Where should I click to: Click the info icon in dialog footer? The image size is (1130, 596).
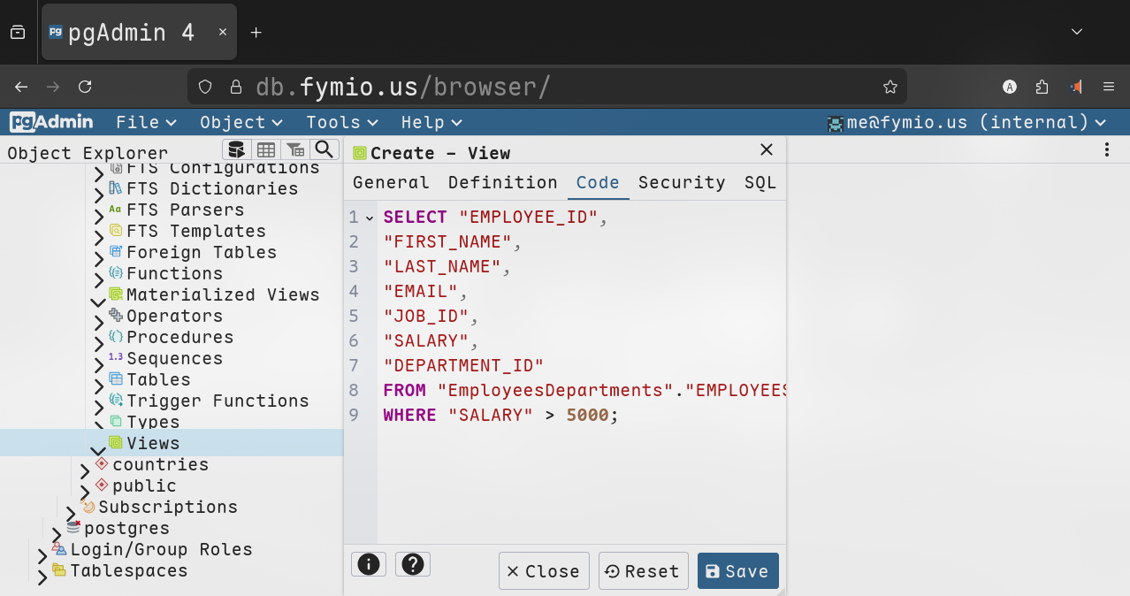tap(369, 564)
